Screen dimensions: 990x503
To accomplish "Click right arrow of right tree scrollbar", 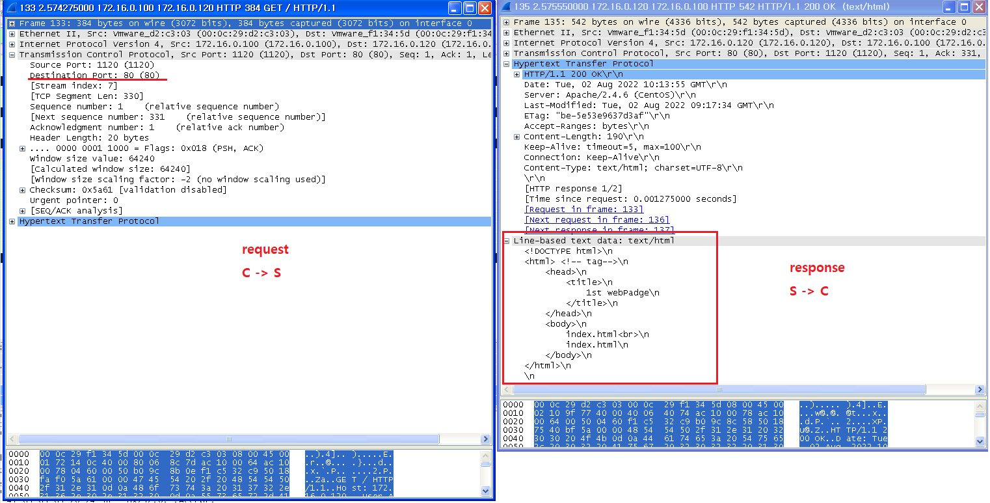I will 980,389.
